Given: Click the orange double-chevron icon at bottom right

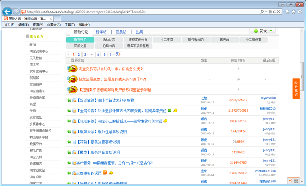Looking at the screenshot, I should (x=290, y=180).
